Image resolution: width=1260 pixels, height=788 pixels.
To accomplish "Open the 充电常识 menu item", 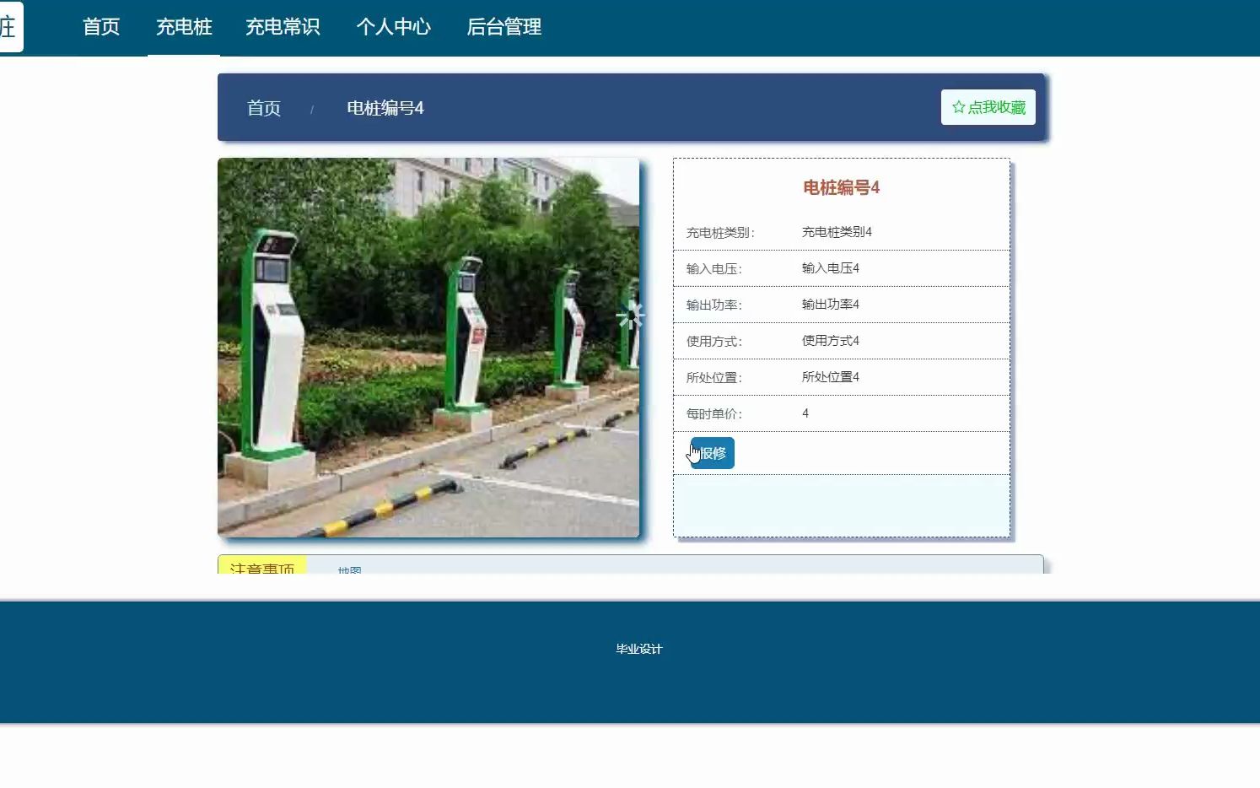I will point(283,27).
